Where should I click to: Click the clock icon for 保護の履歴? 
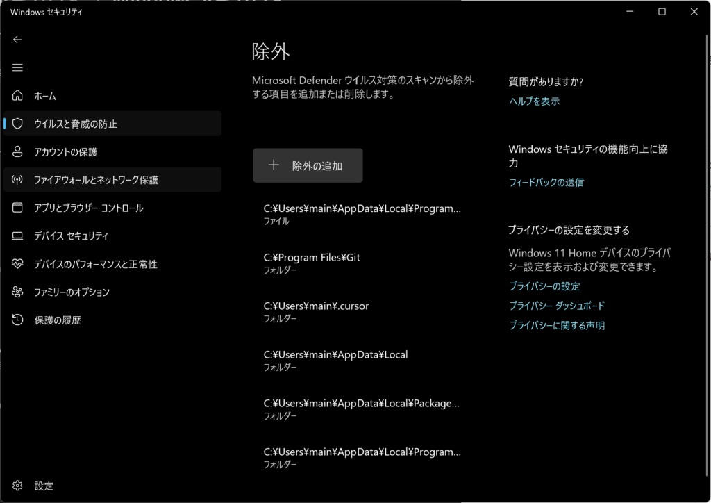tap(17, 320)
